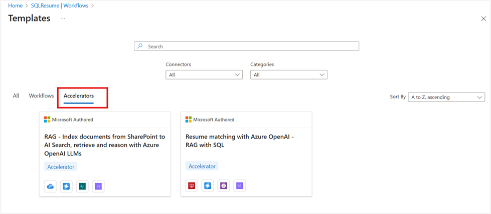The width and height of the screenshot is (491, 214).
Task: Click the Microsoft logo on RAG SharePoint card
Action: [47, 119]
